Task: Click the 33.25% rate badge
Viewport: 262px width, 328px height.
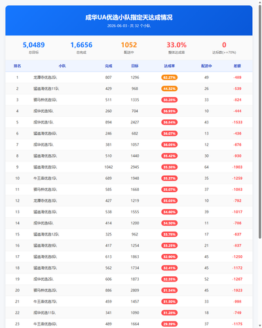Action: coord(170,245)
